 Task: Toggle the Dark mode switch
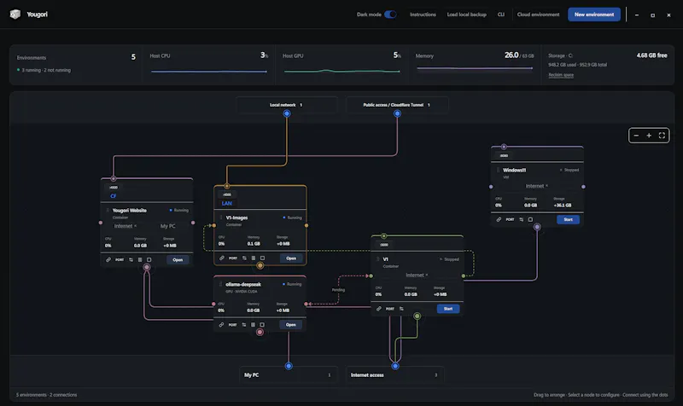tap(390, 14)
